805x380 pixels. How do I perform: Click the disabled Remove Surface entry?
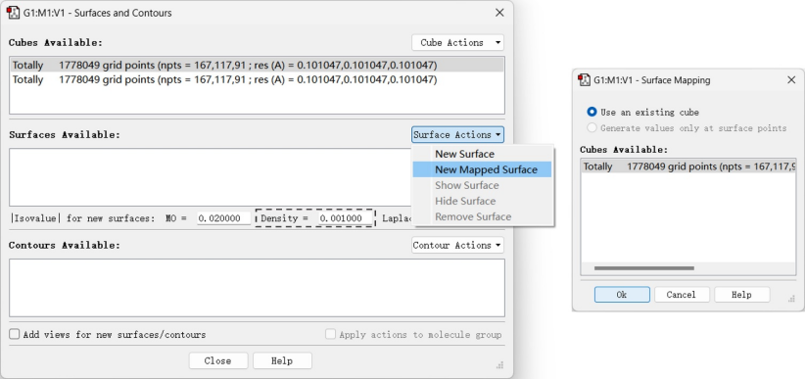473,216
